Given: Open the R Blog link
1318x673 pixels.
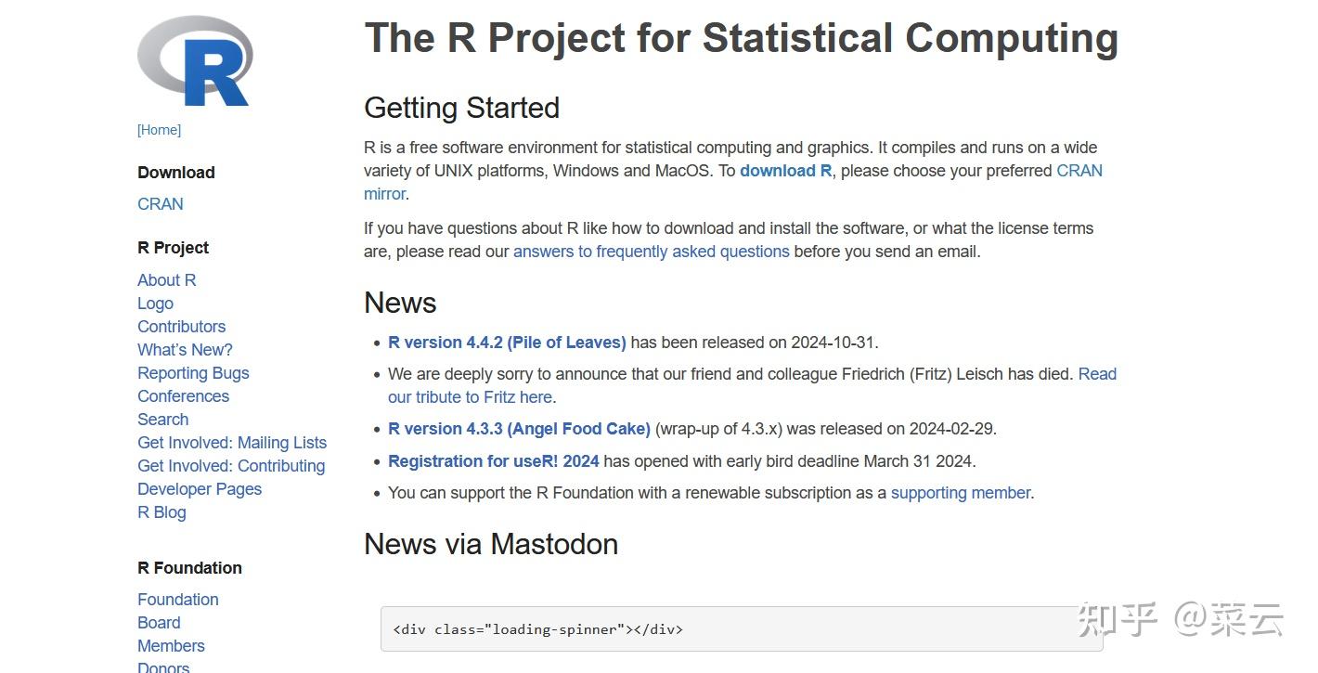Looking at the screenshot, I should 162,512.
